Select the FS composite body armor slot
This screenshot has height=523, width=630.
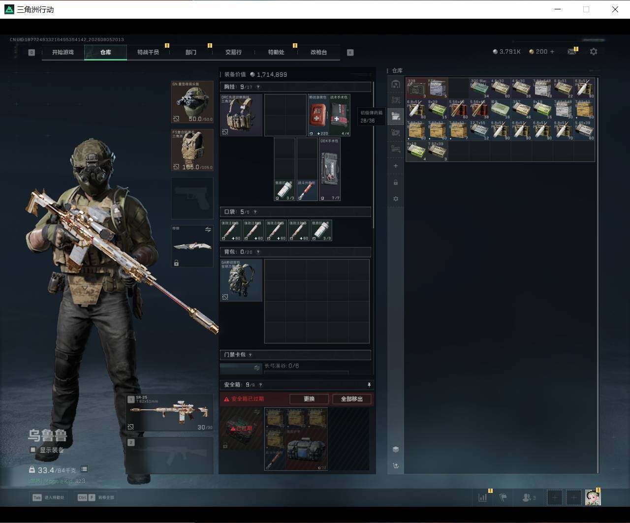[192, 150]
